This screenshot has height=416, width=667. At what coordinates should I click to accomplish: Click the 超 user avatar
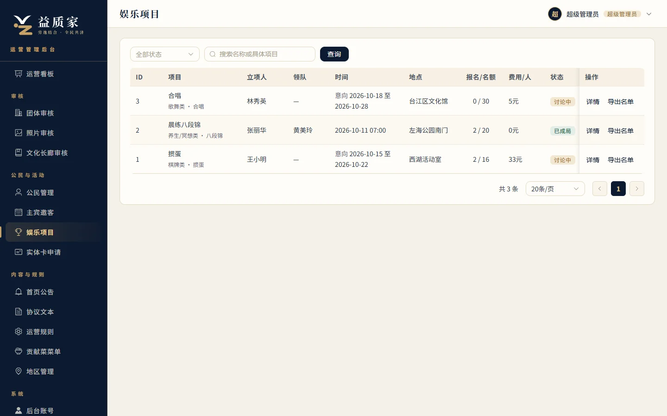click(555, 14)
